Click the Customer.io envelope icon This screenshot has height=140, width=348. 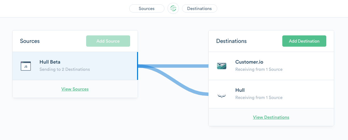tap(222, 66)
